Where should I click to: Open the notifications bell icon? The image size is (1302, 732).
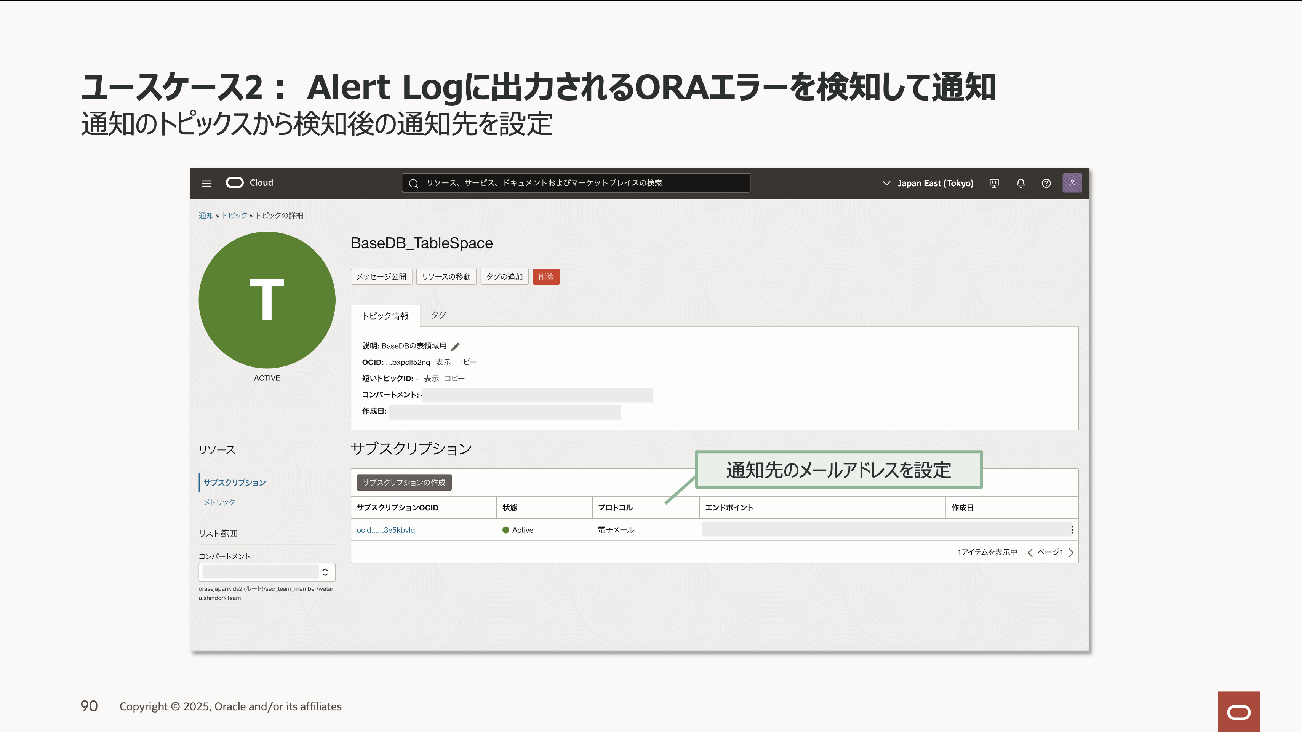click(x=1020, y=183)
